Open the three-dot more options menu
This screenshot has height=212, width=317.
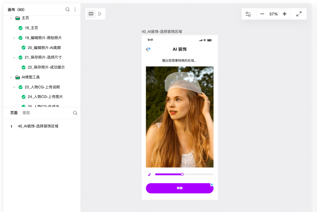pos(75,10)
